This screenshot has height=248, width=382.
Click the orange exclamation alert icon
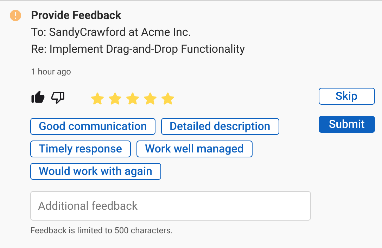pyautogui.click(x=15, y=15)
